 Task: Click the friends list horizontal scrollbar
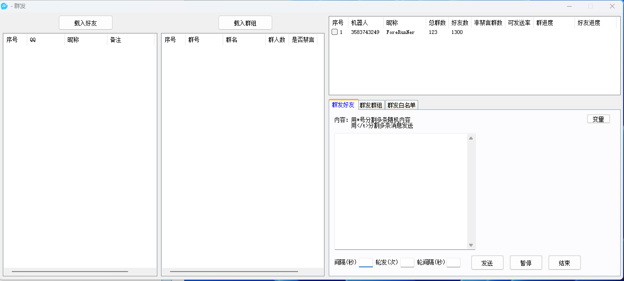click(x=70, y=272)
